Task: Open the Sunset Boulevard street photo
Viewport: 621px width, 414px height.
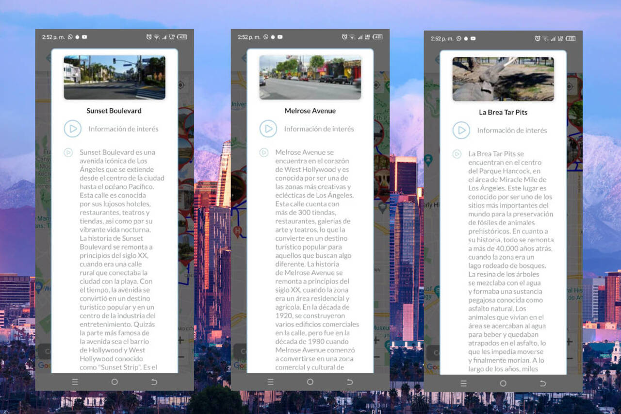Action: tap(114, 77)
